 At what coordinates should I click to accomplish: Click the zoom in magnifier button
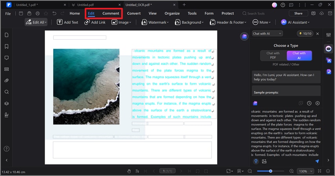[x=291, y=171]
